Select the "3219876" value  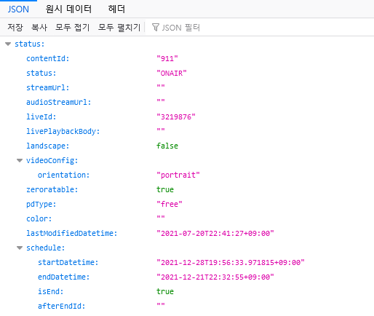(x=176, y=116)
